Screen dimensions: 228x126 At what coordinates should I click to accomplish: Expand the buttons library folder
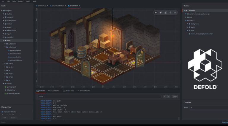click(x=3, y=14)
